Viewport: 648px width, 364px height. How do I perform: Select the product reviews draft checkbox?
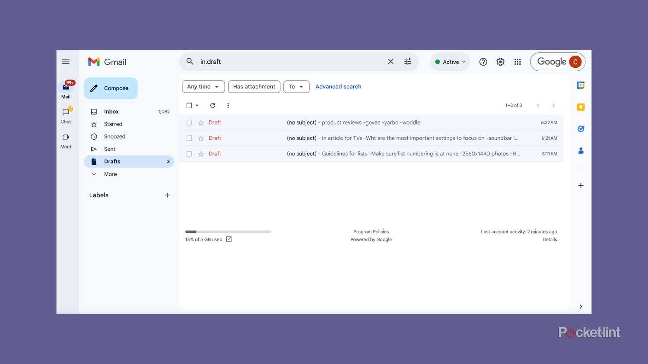pyautogui.click(x=189, y=123)
